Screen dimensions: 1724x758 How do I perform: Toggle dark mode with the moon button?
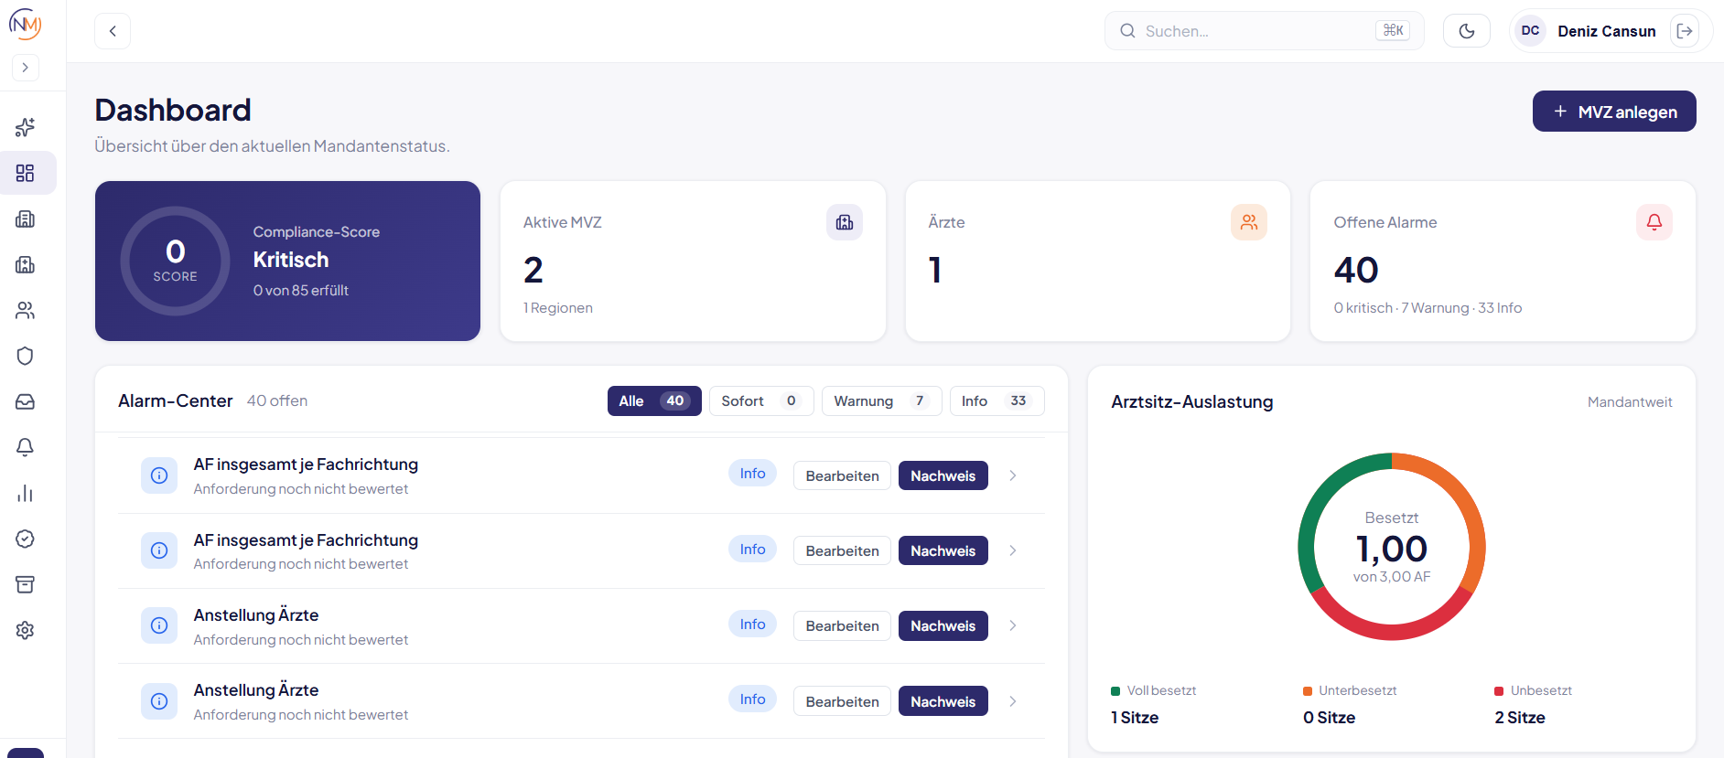tap(1467, 31)
